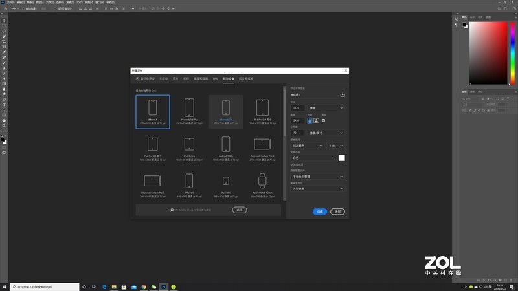Click the save preset icon beside document name
Image resolution: width=518 pixels, height=291 pixels.
tap(343, 95)
